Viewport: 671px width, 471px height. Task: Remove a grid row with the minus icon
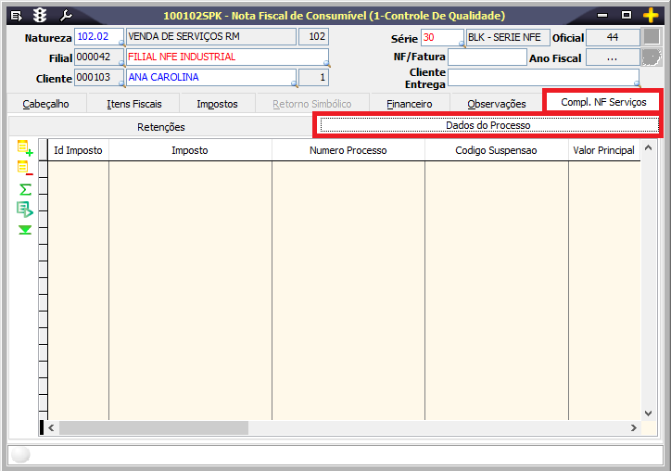click(x=25, y=168)
